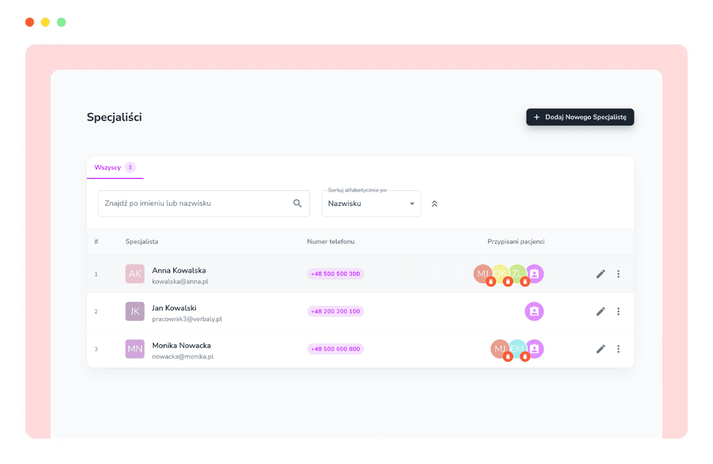Click MJ patient avatar in Anna Kowalska row

point(482,274)
